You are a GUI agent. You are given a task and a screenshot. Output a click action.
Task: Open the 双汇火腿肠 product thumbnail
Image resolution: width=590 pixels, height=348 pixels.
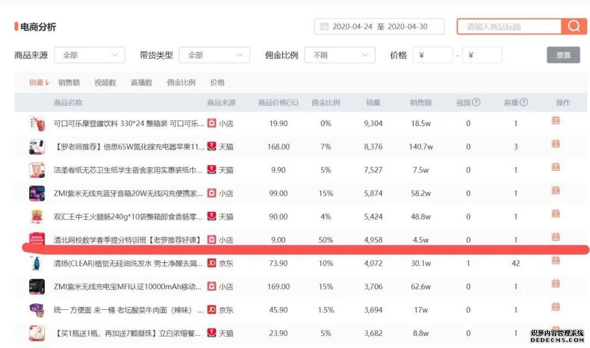click(x=37, y=217)
